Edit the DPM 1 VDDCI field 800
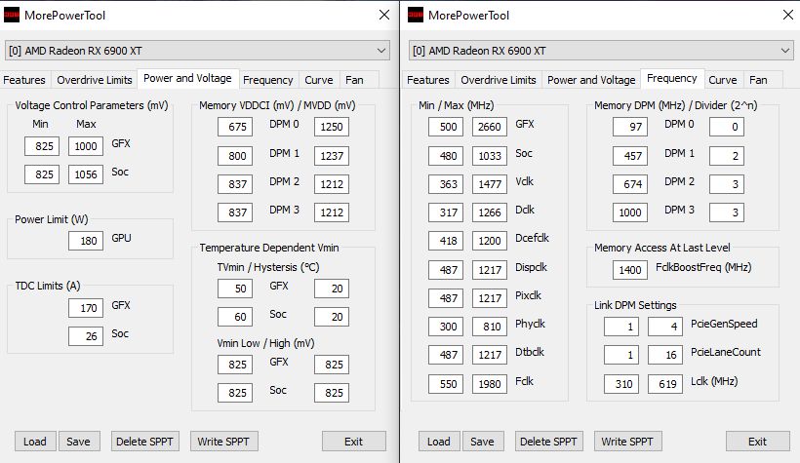The image size is (800, 463). coord(235,156)
